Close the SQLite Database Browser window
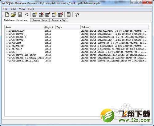Screen dimensions: 154x126 (x=147, y=2)
